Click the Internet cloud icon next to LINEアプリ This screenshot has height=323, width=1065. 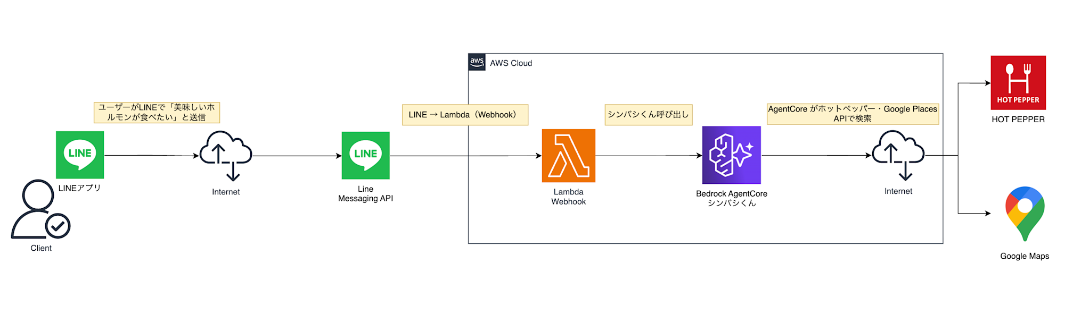pos(226,156)
